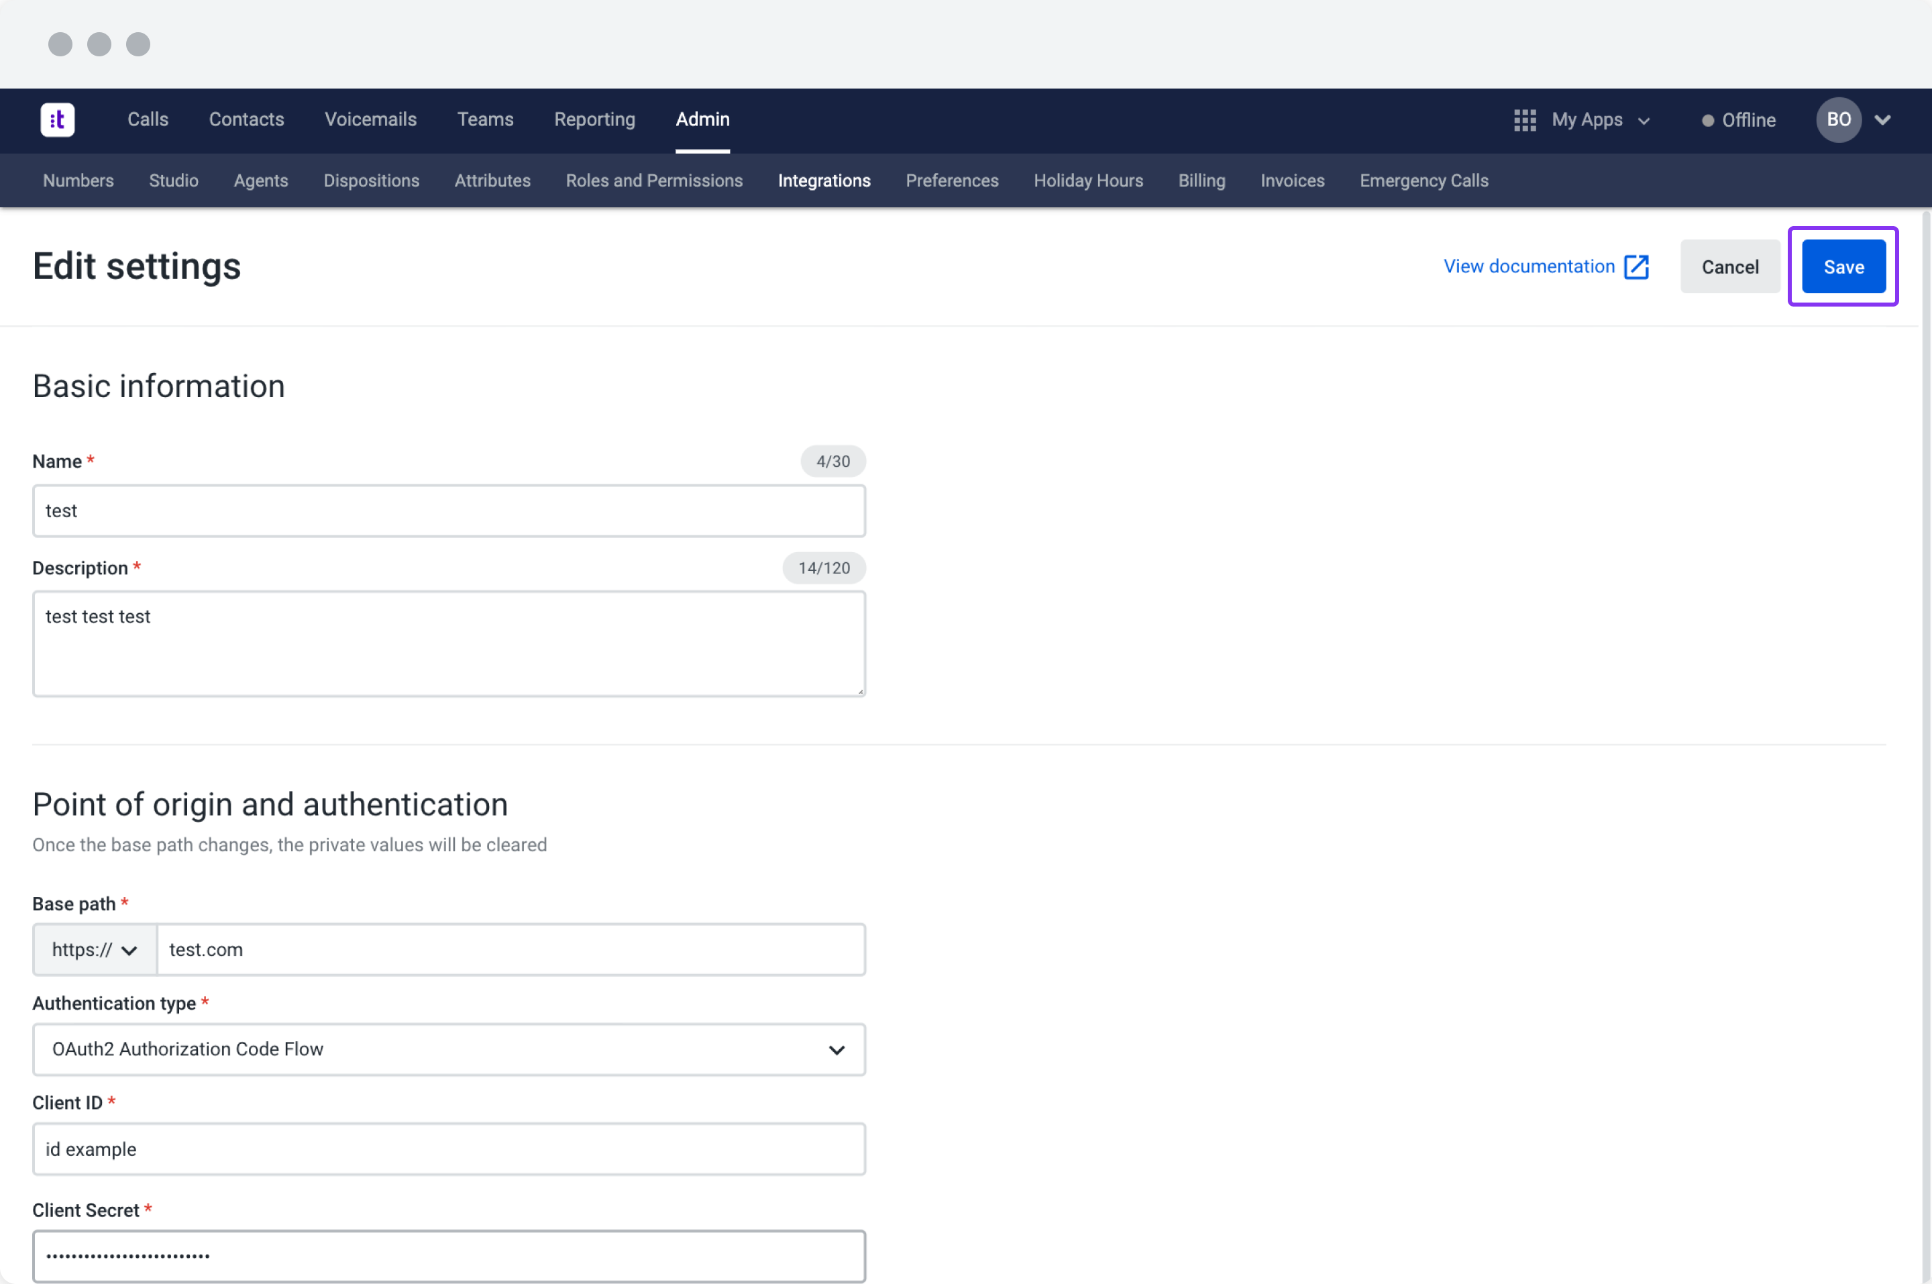Open the View documentation link
The height and width of the screenshot is (1284, 1932).
tap(1529, 266)
